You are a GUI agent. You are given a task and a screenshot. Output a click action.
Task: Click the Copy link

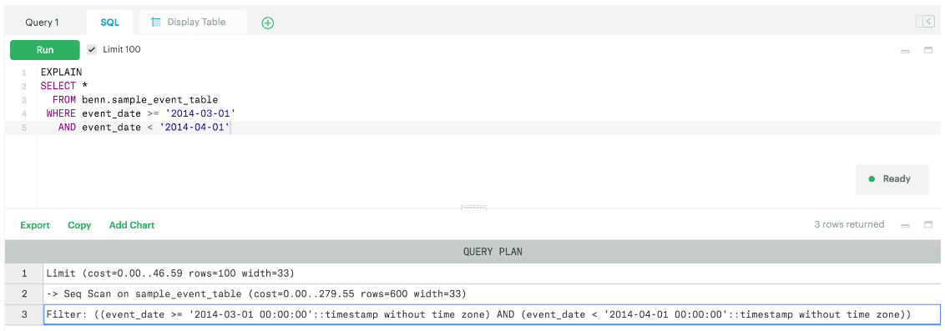coord(79,225)
